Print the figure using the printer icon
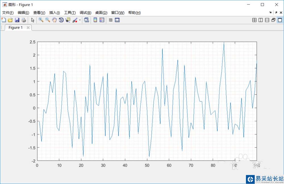 click(24, 20)
